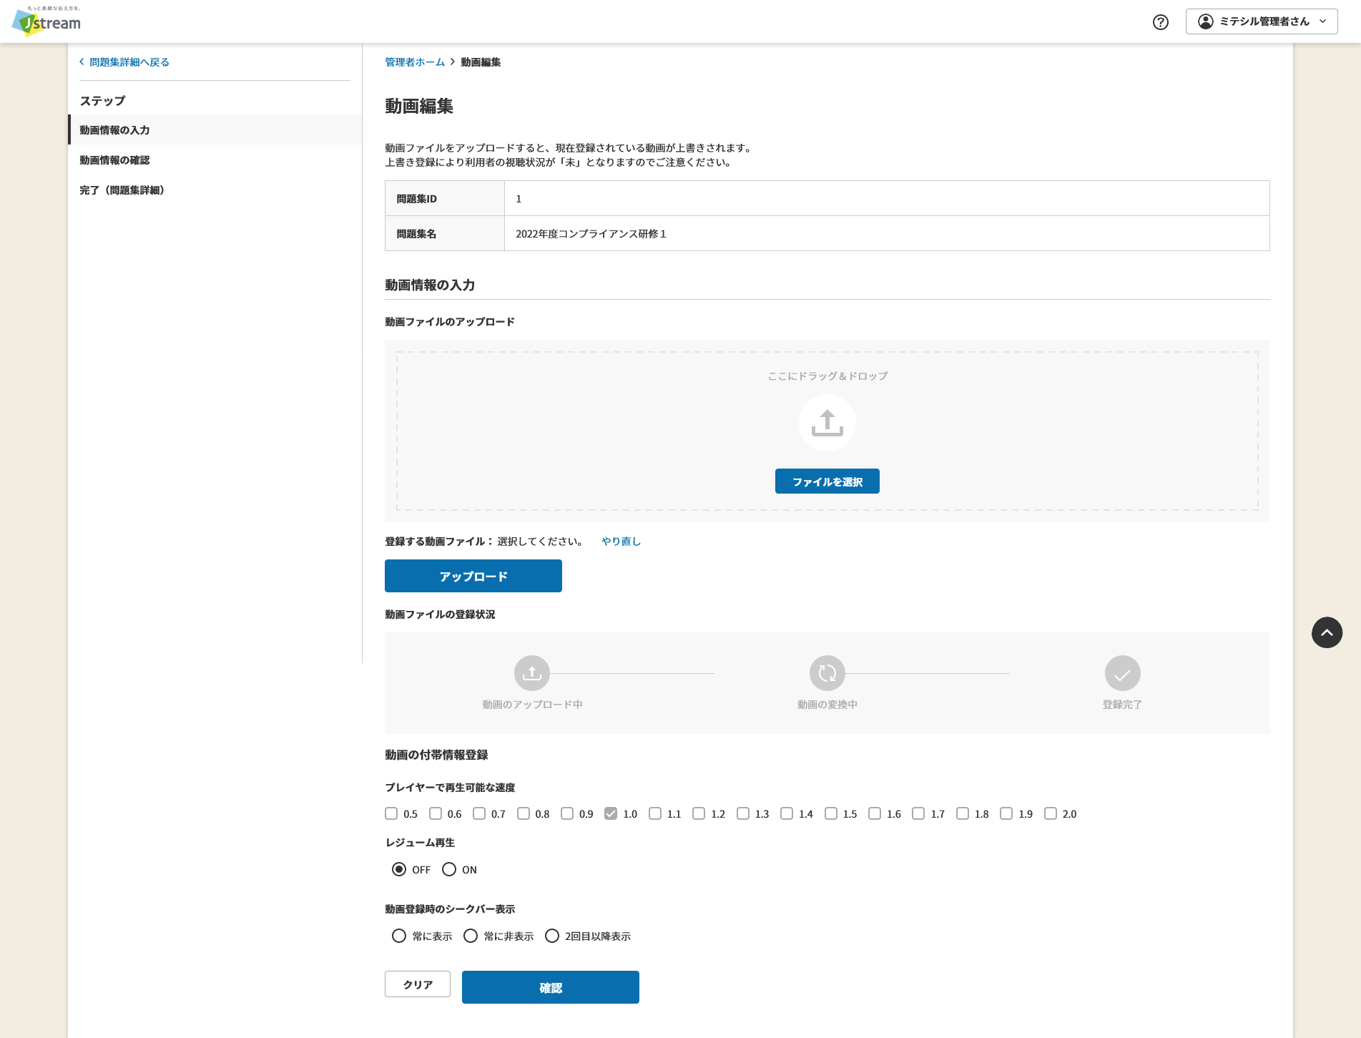Image resolution: width=1361 pixels, height=1038 pixels.
Task: Open 管理者ホーム breadcrumb link
Action: 415,62
